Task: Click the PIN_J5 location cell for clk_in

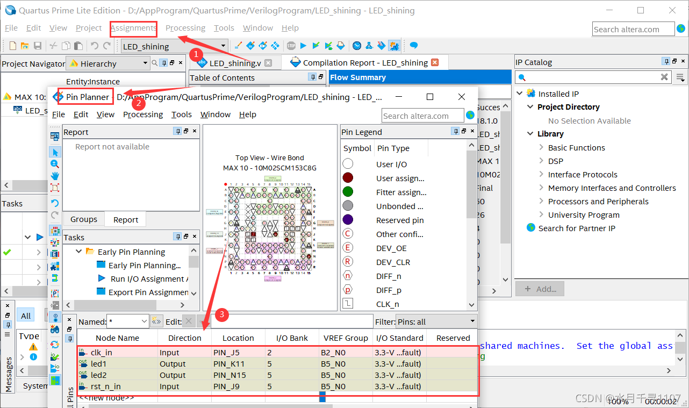Action: [x=238, y=353]
